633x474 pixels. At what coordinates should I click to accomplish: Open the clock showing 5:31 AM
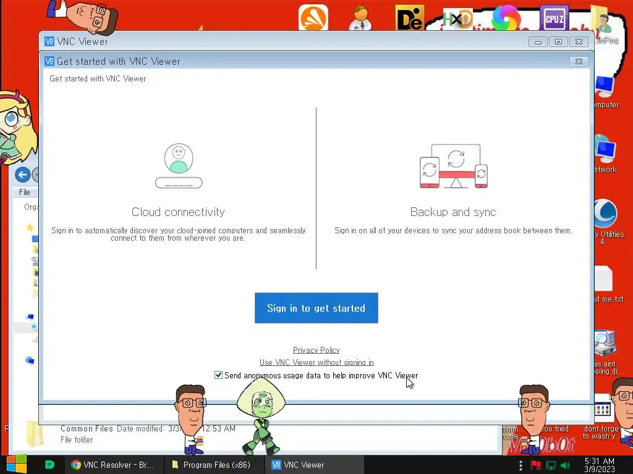point(600,465)
